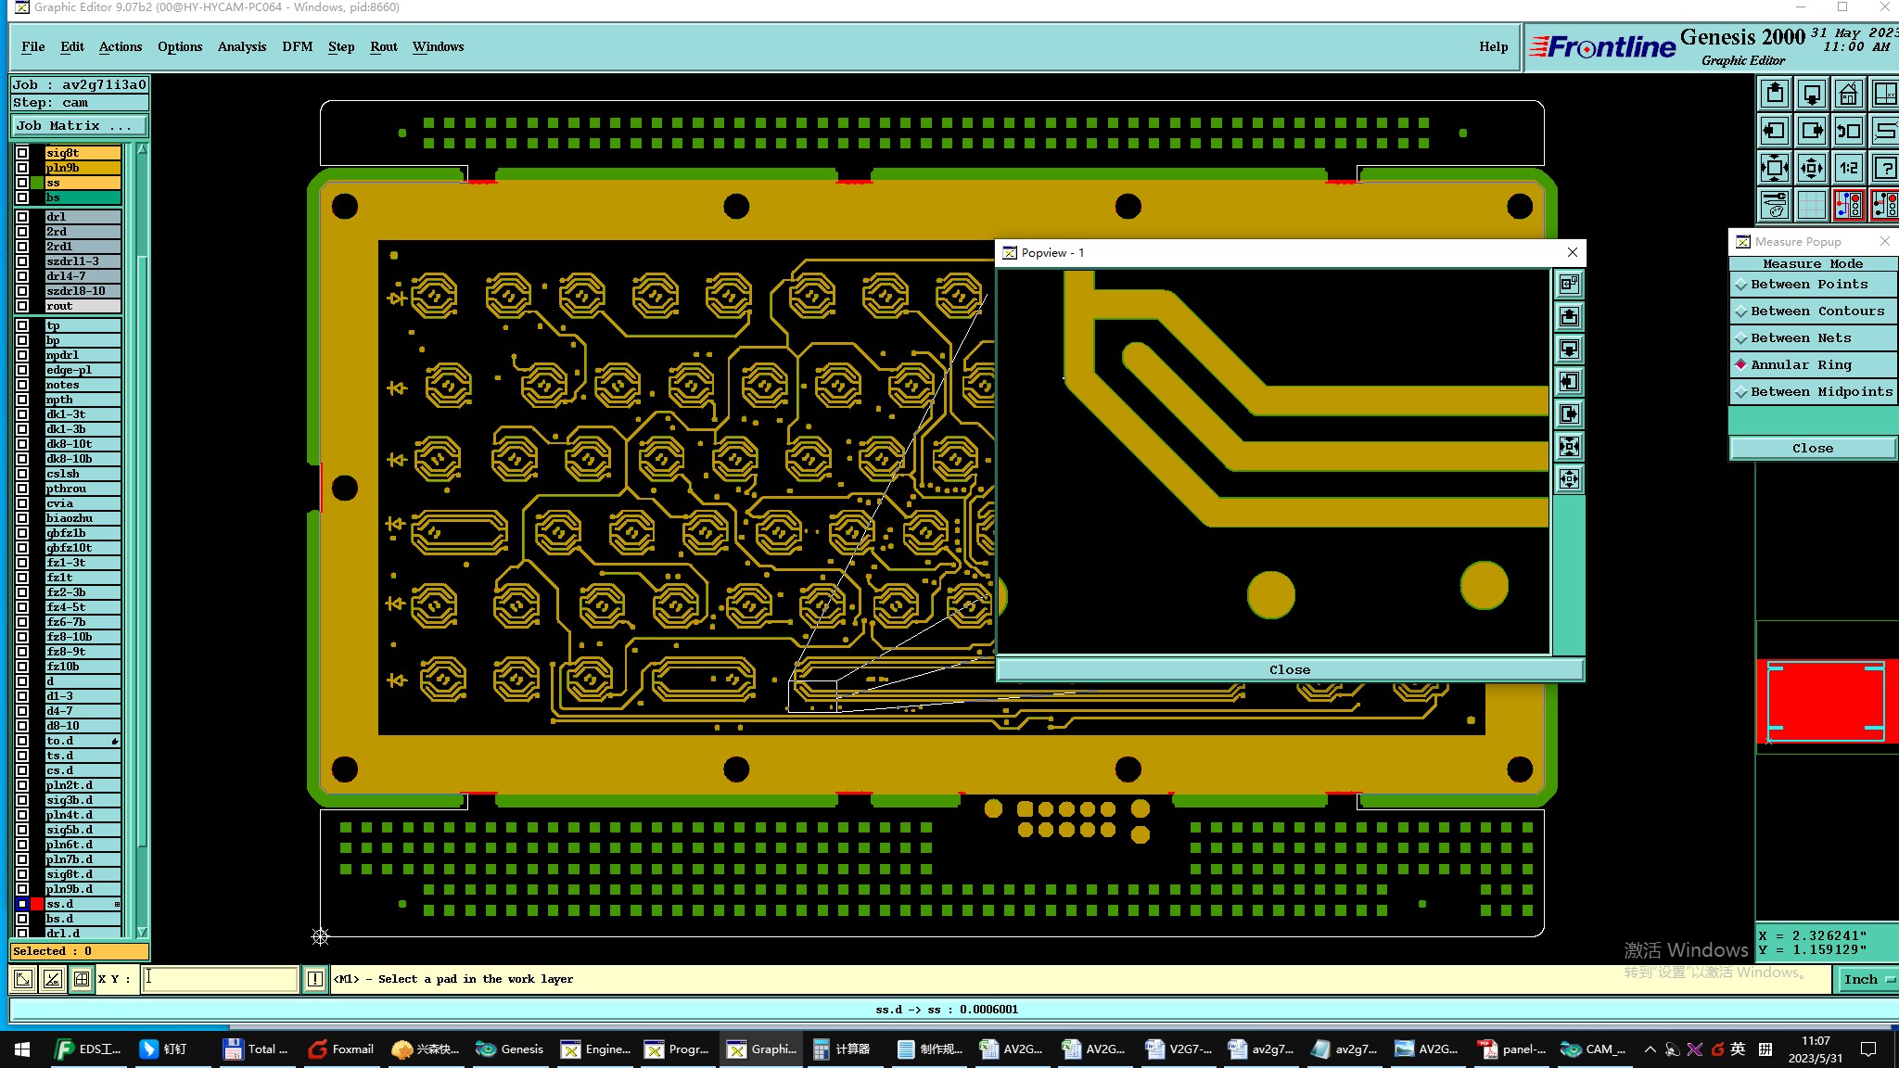Toggle the notes layer checkbox

click(22, 385)
